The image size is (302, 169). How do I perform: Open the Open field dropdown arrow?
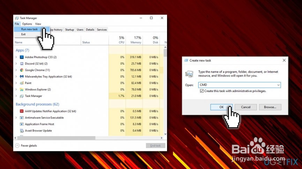278,85
